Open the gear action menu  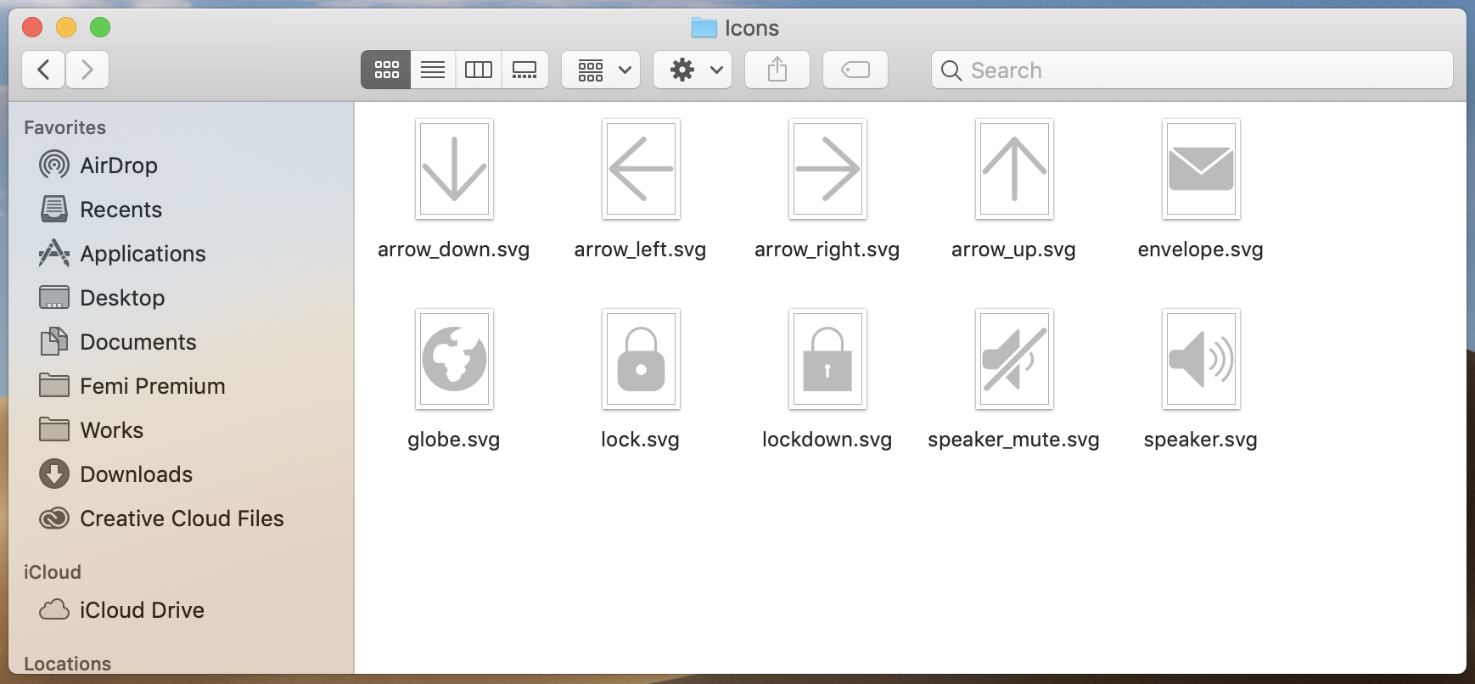click(693, 70)
